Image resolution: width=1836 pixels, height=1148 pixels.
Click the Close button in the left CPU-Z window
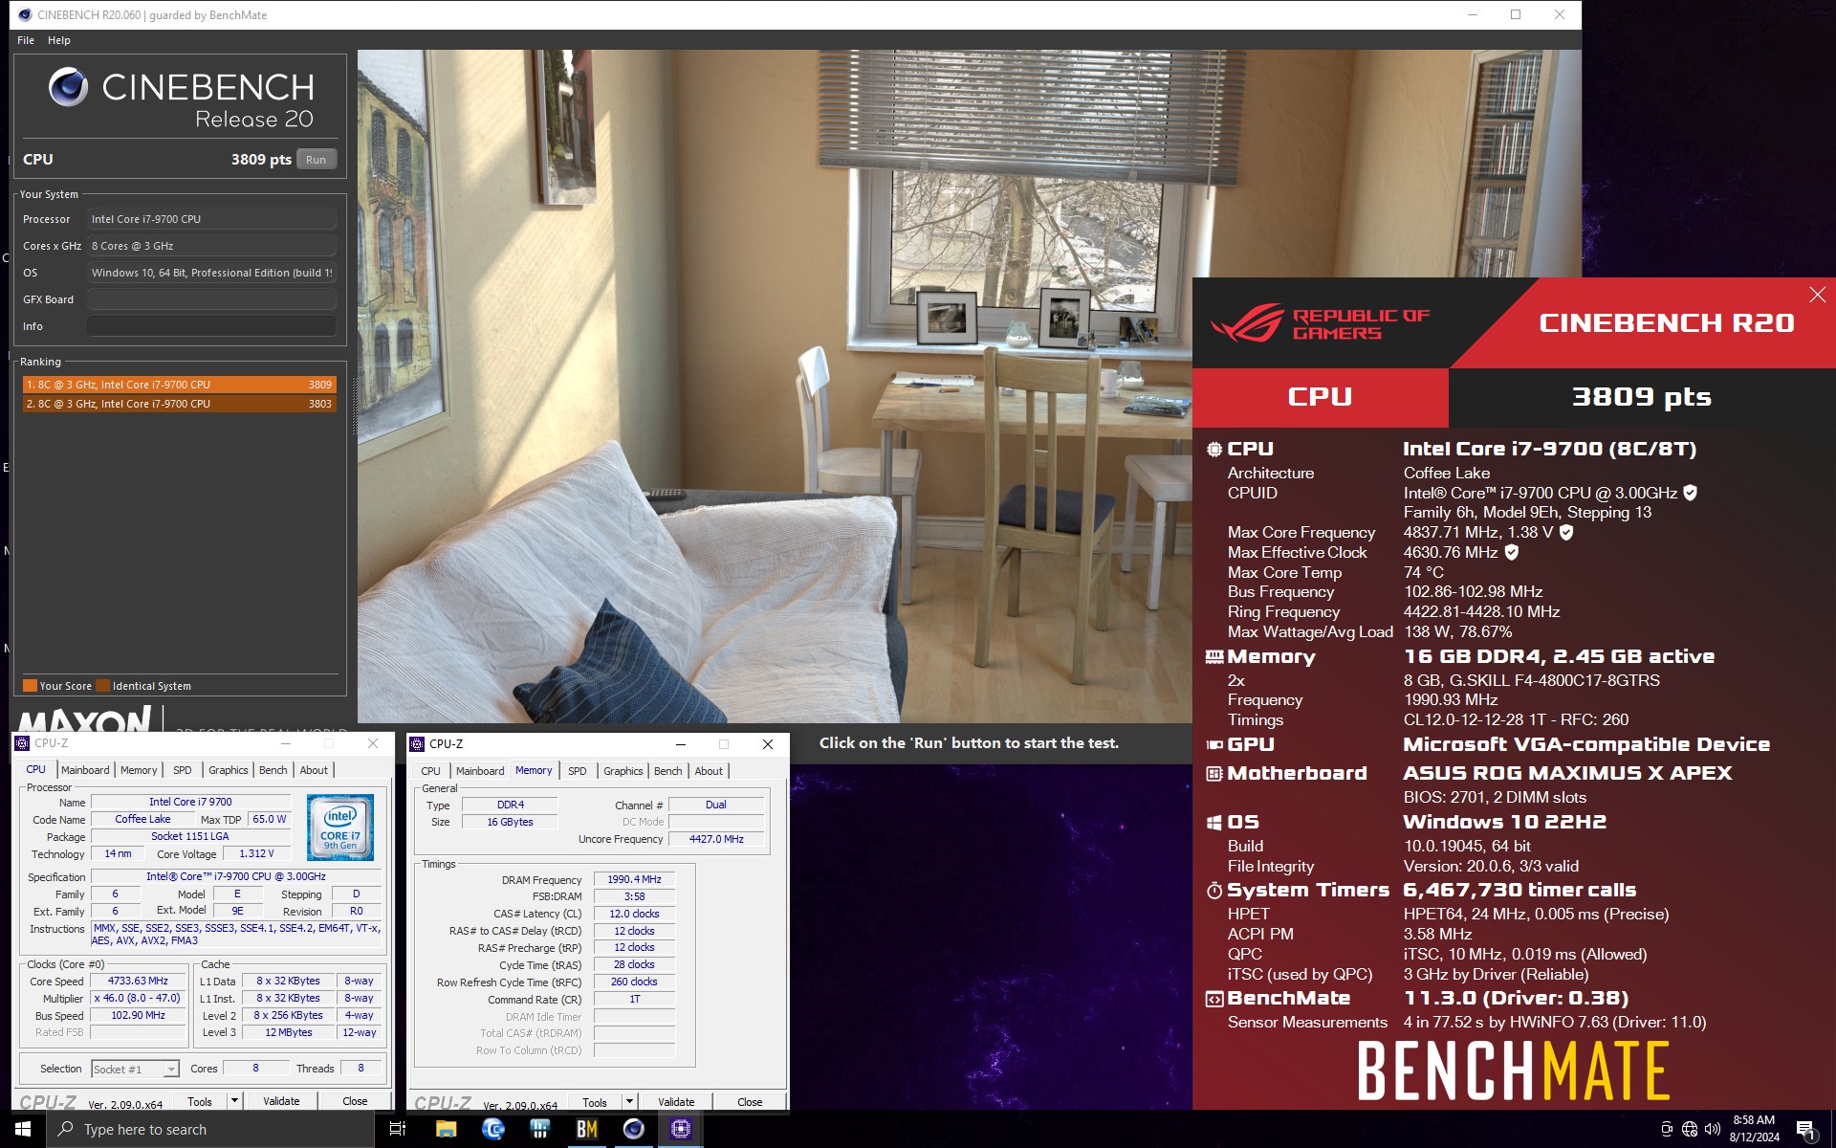click(355, 1101)
